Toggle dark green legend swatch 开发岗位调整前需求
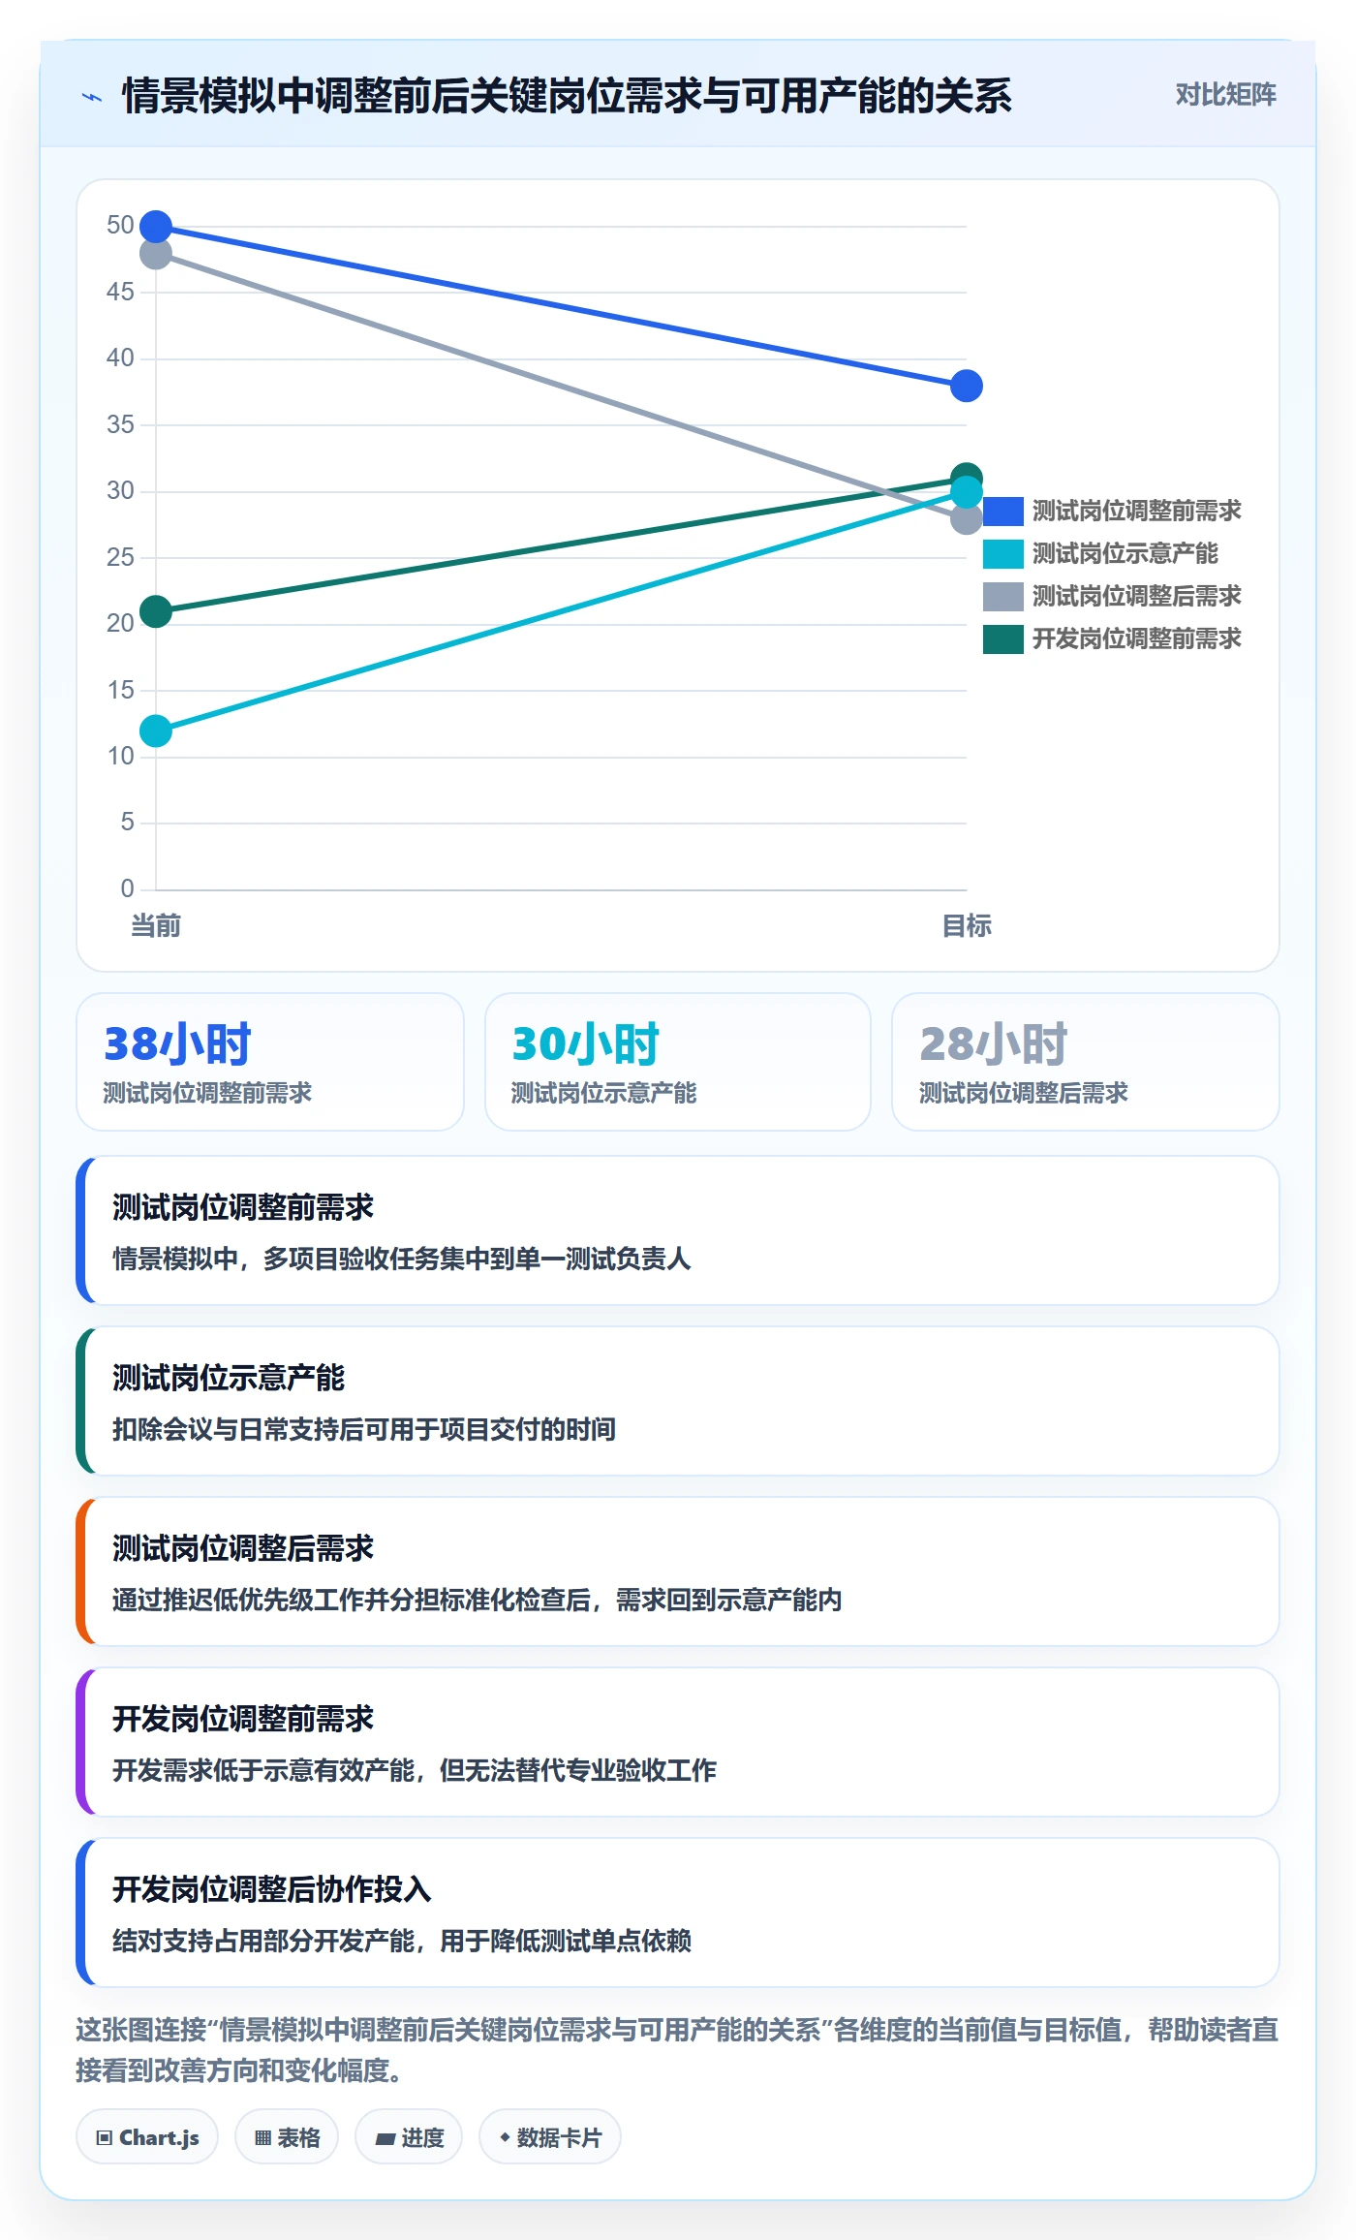This screenshot has height=2240, width=1356. 1002,638
